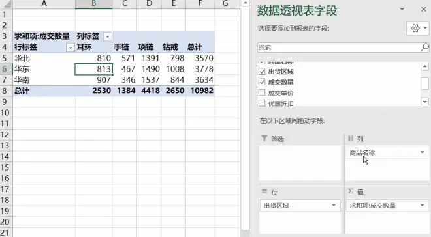Click the cell with value 571
Screen dimensions: 431x237
[125, 58]
